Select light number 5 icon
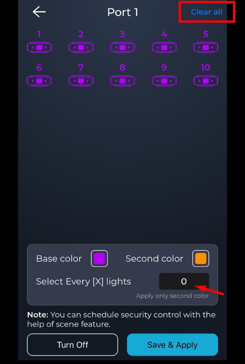Screen dimensions: 245x364 coord(206,47)
